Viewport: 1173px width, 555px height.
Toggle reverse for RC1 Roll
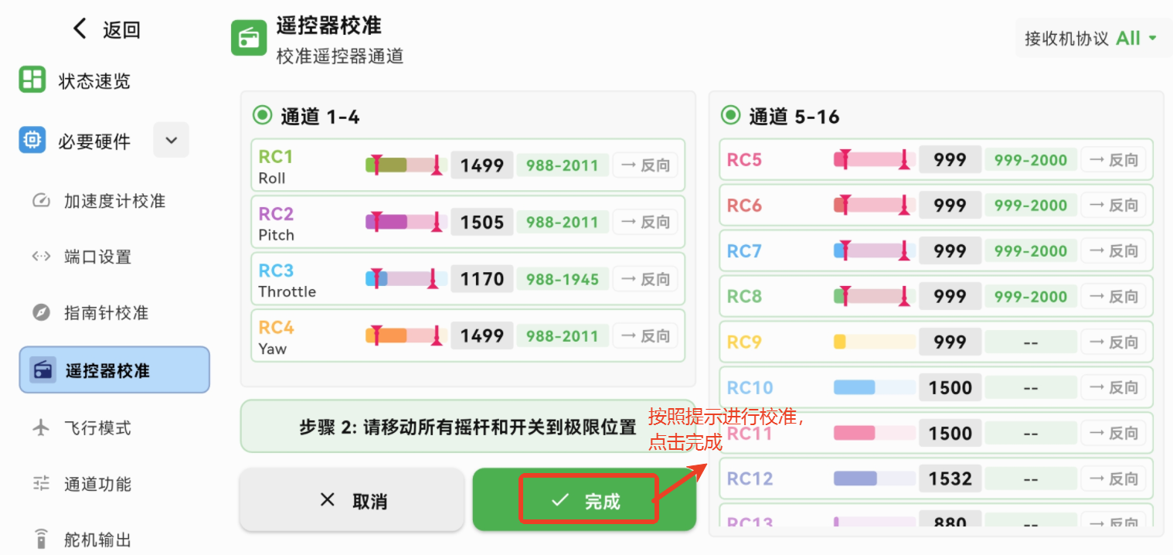coord(645,165)
